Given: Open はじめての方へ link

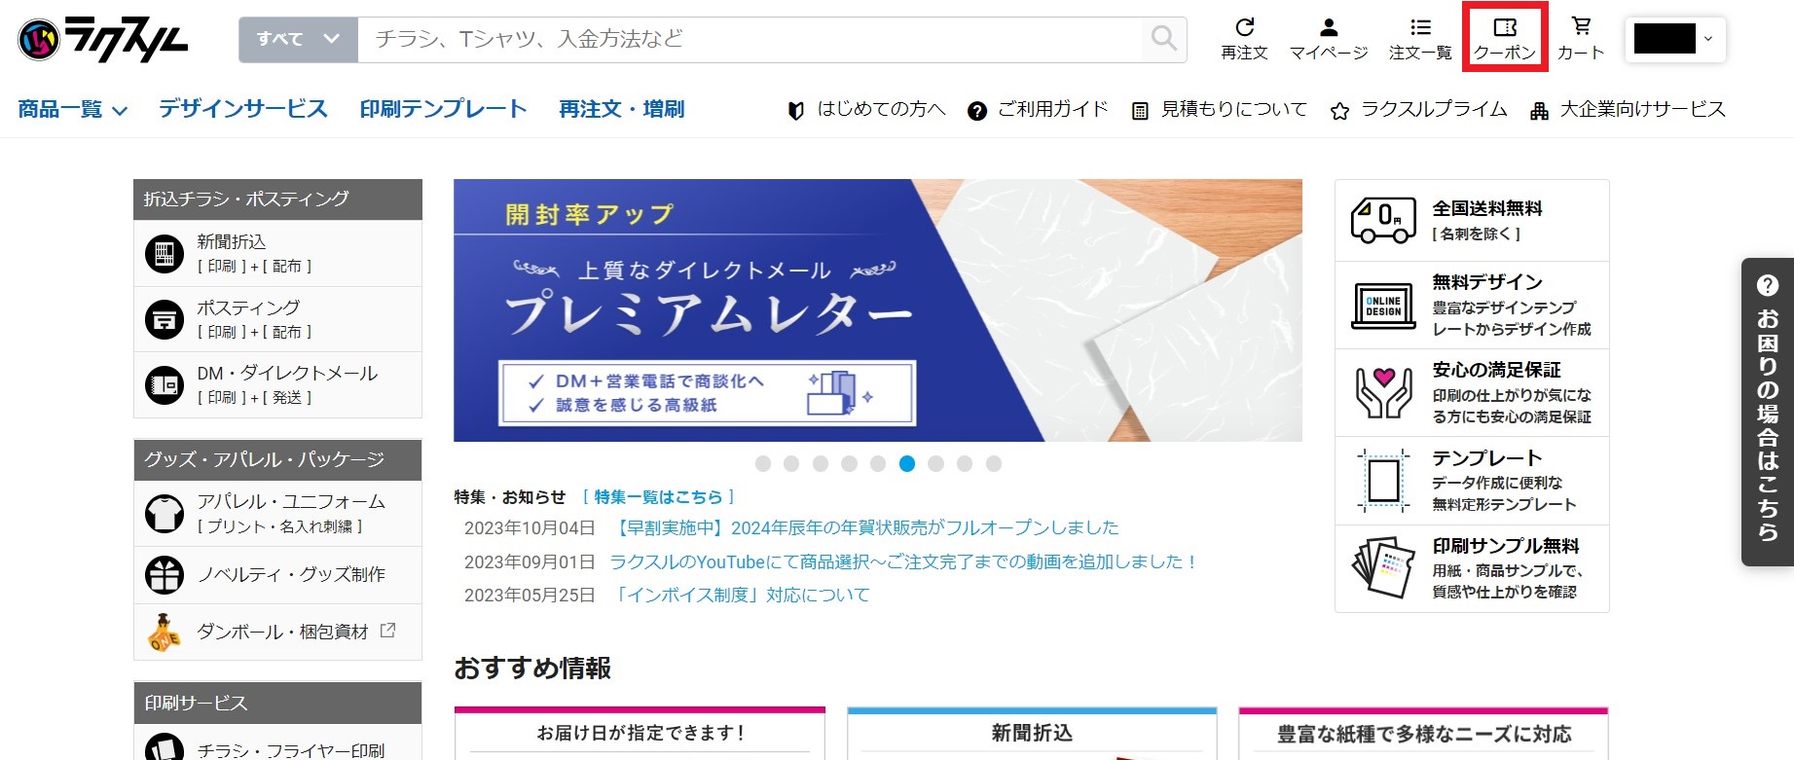Looking at the screenshot, I should tap(882, 109).
